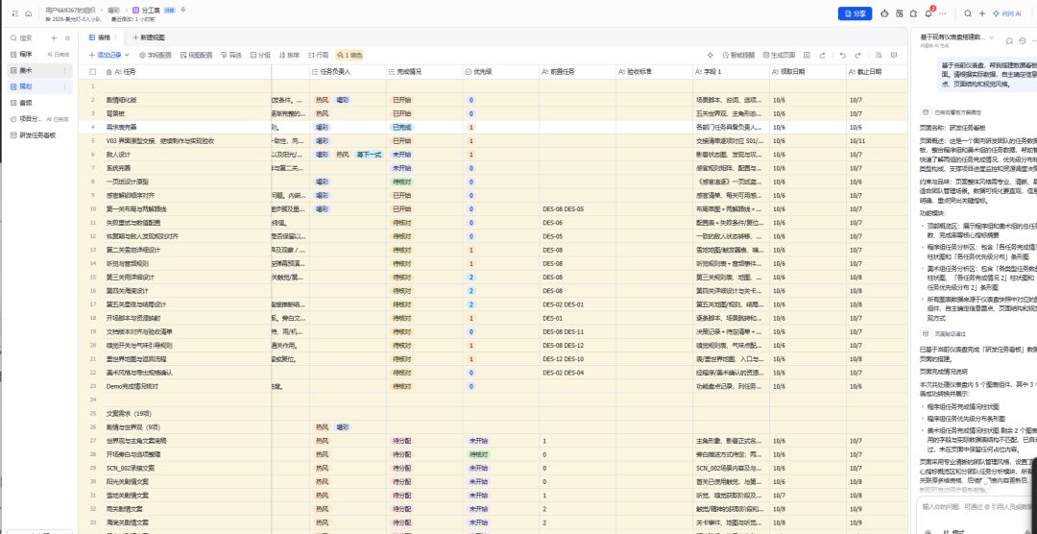
Task: Open 视图配置 view settings
Action: point(197,55)
